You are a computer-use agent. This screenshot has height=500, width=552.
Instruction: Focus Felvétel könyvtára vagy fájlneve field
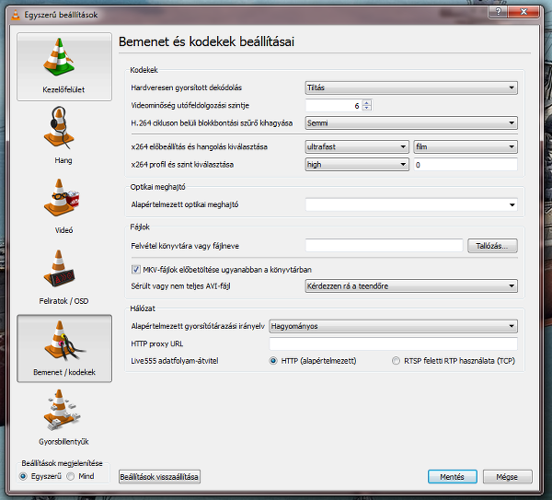(384, 246)
